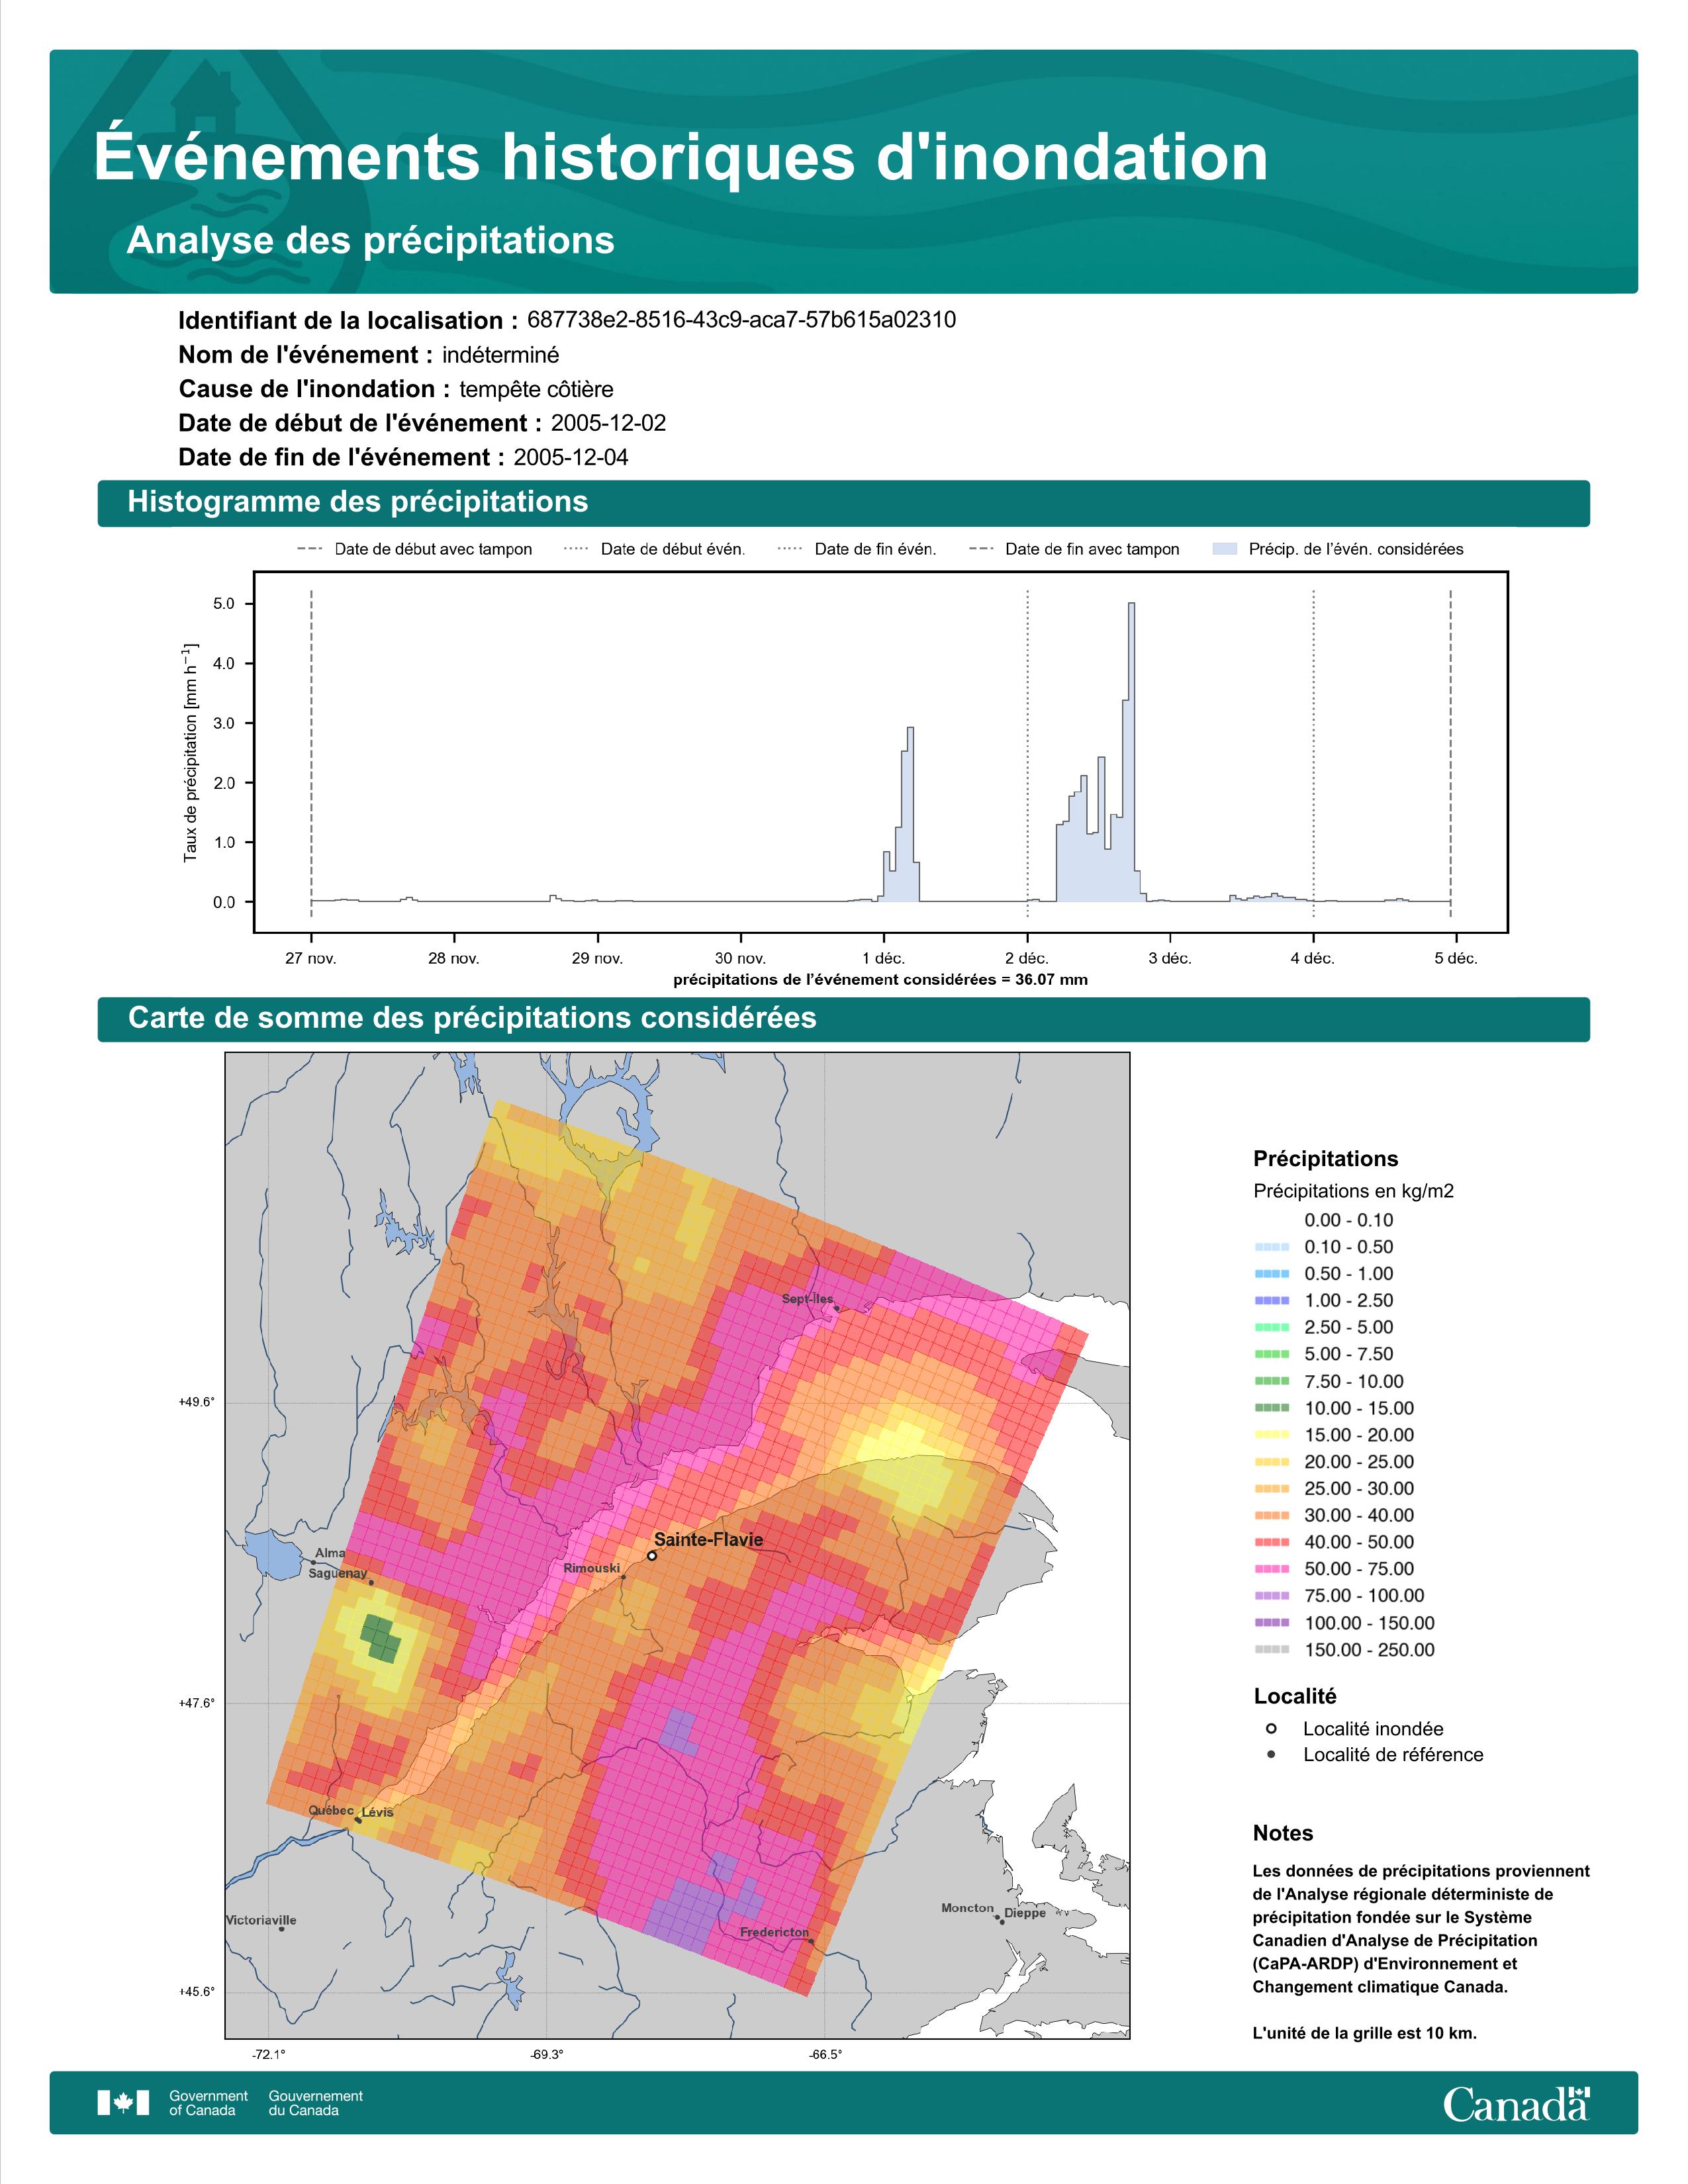Click the 75.00 - 100.00 legend swatch
Screen dimensions: 1688x2184
(x=1271, y=1596)
